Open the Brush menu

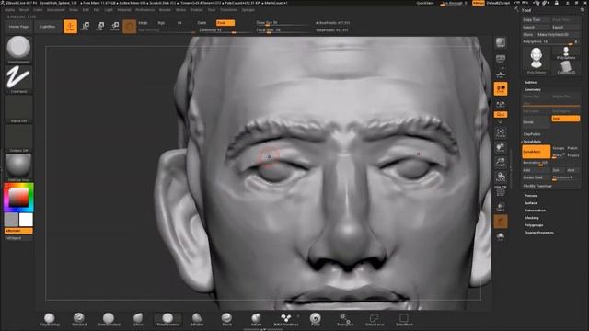(x=24, y=10)
